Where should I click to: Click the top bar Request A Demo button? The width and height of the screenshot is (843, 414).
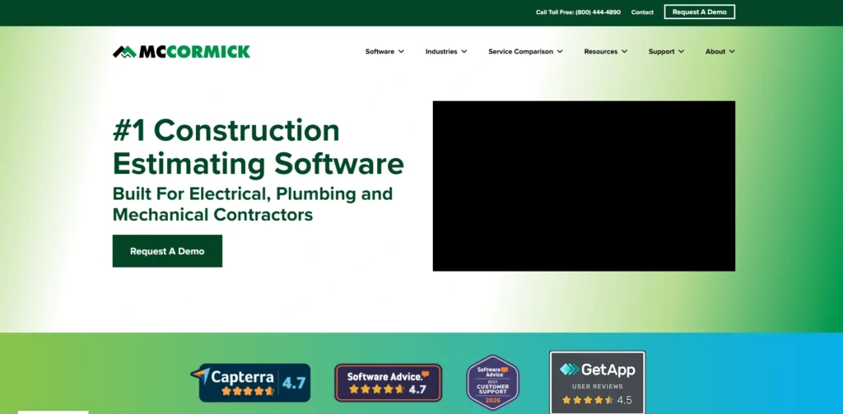700,12
